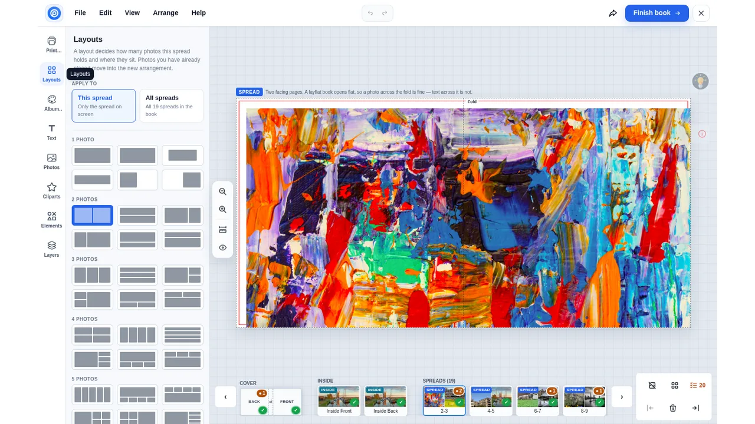Close the editor with the X button
Screen dimensions: 755x424
(x=701, y=13)
